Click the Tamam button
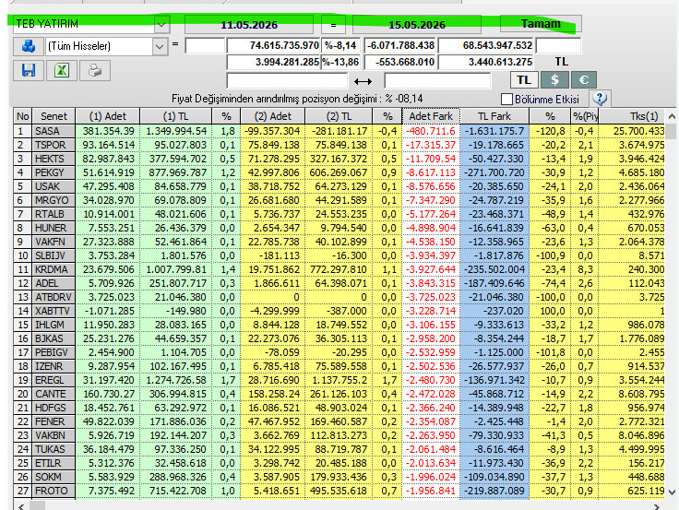The width and height of the screenshot is (679, 510). pos(540,24)
